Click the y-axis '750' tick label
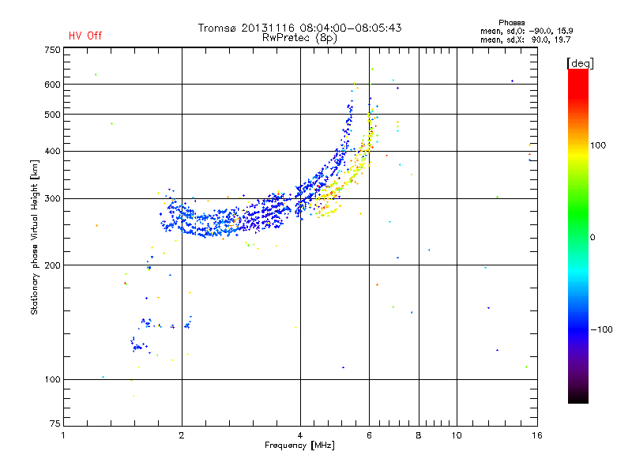The width and height of the screenshot is (632, 474). coord(52,50)
